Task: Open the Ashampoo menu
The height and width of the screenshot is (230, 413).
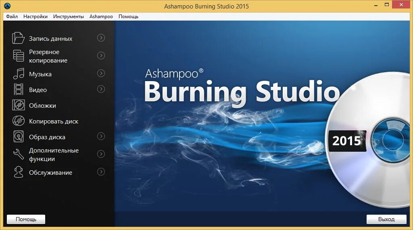Action: (x=101, y=16)
